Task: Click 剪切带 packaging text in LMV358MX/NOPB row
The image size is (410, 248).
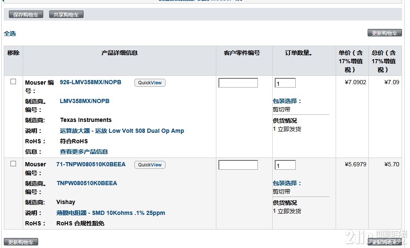Action: (x=281, y=109)
